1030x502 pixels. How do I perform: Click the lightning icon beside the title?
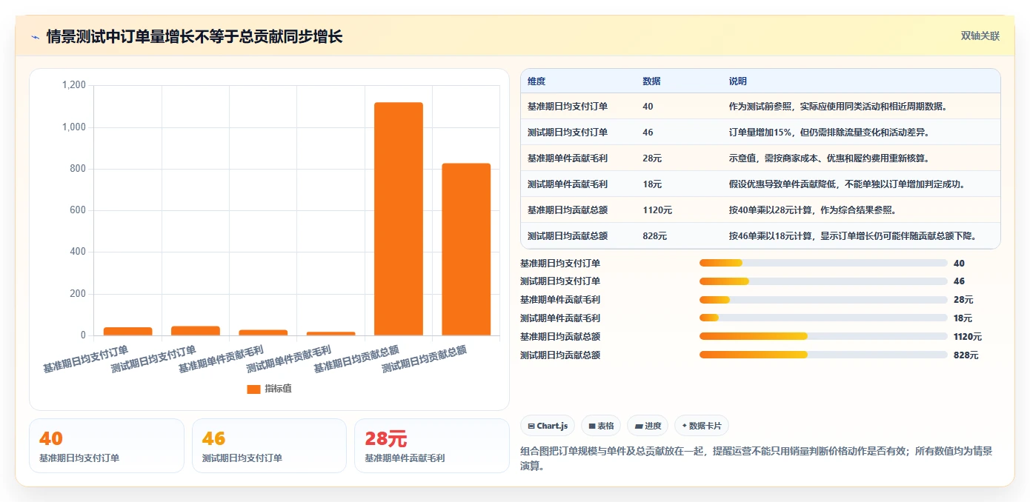click(x=35, y=37)
